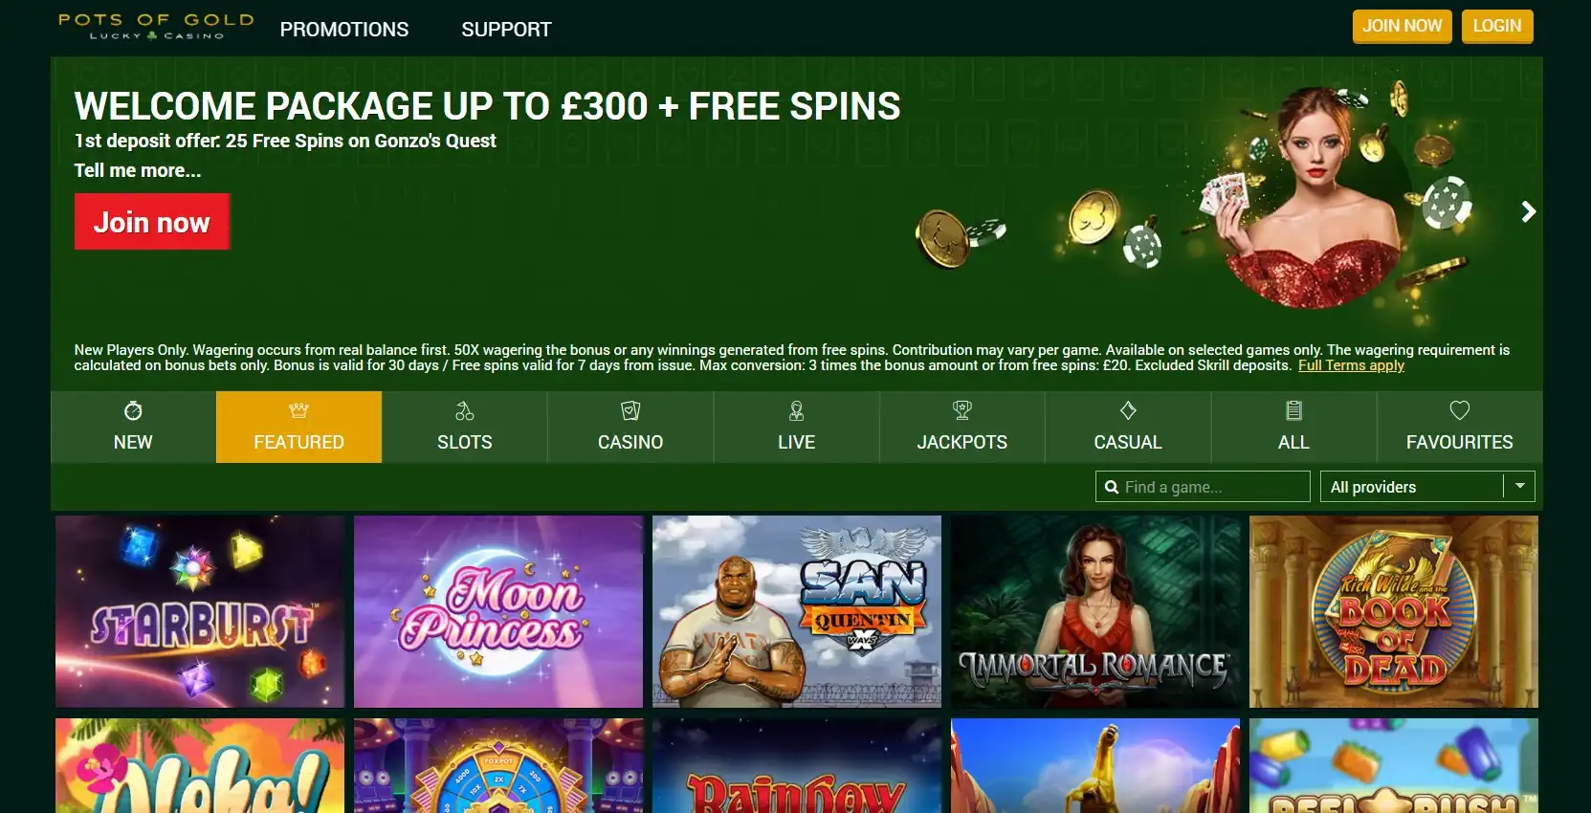Click the JOIN NOW header button
Image resolution: width=1591 pixels, height=813 pixels.
tap(1402, 26)
